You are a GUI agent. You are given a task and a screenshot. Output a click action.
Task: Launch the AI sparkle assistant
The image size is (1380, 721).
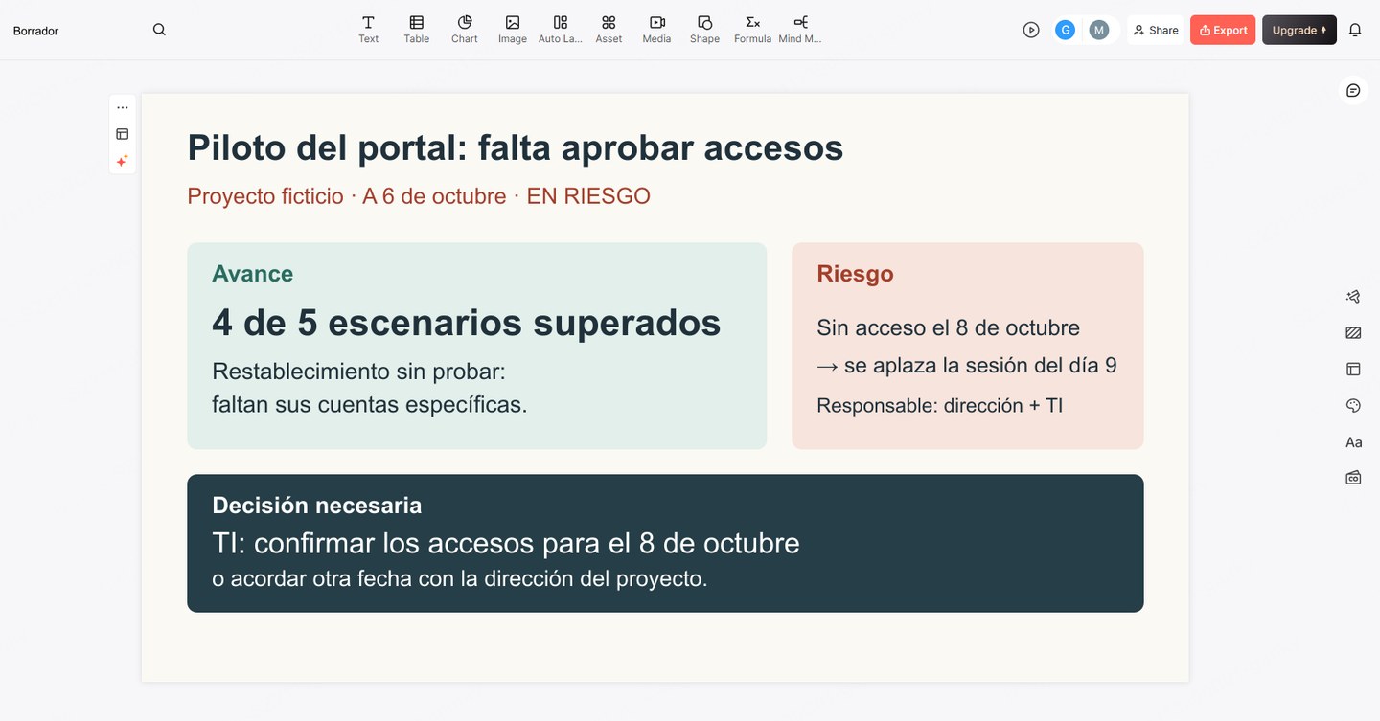pyautogui.click(x=123, y=161)
